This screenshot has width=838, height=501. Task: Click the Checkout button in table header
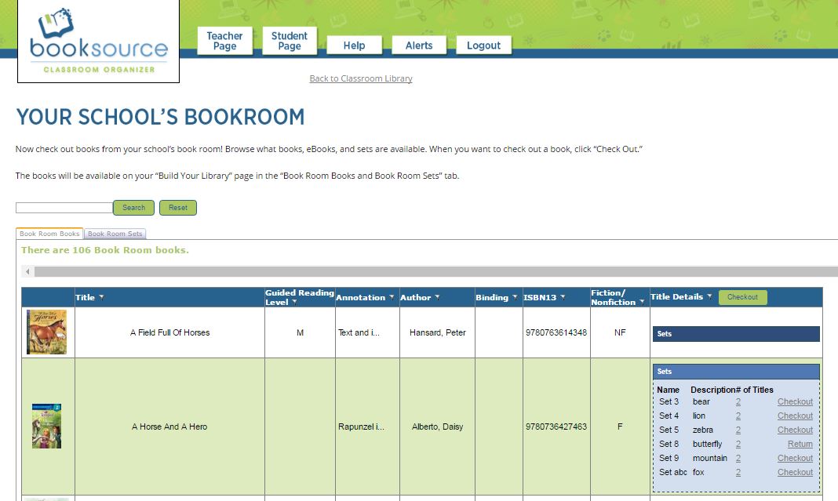coord(743,297)
